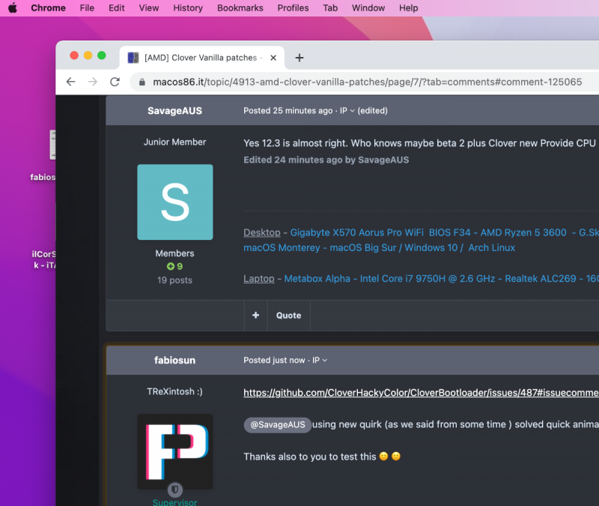Open the Help menu
This screenshot has width=599, height=506.
[x=409, y=8]
